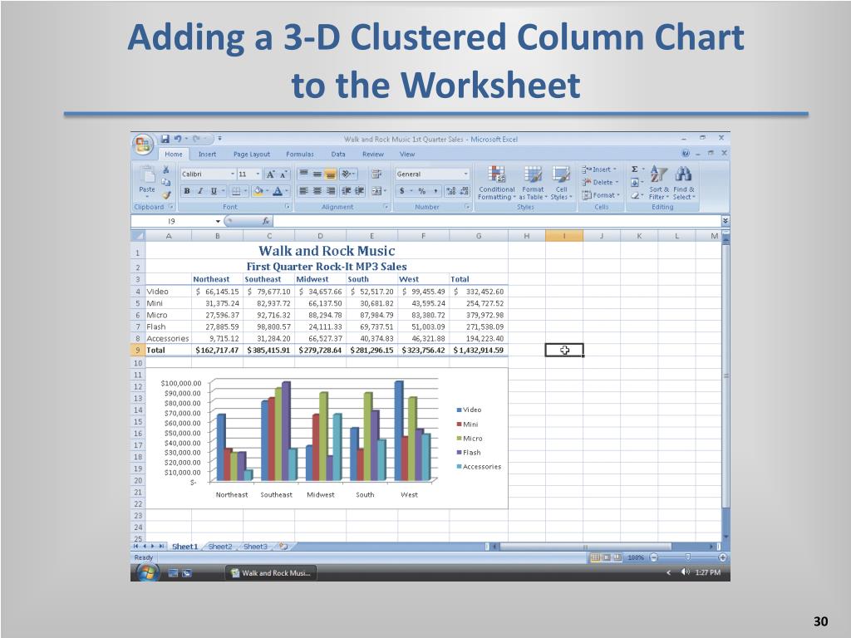Open the Data ribbon tab

[x=338, y=154]
